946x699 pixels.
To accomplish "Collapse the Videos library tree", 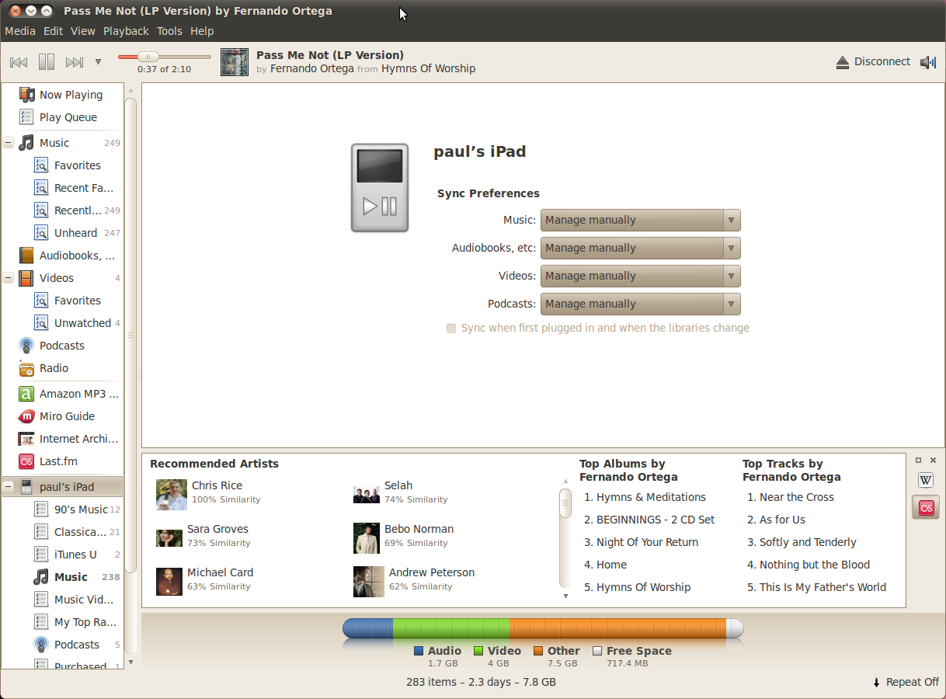I will point(8,278).
